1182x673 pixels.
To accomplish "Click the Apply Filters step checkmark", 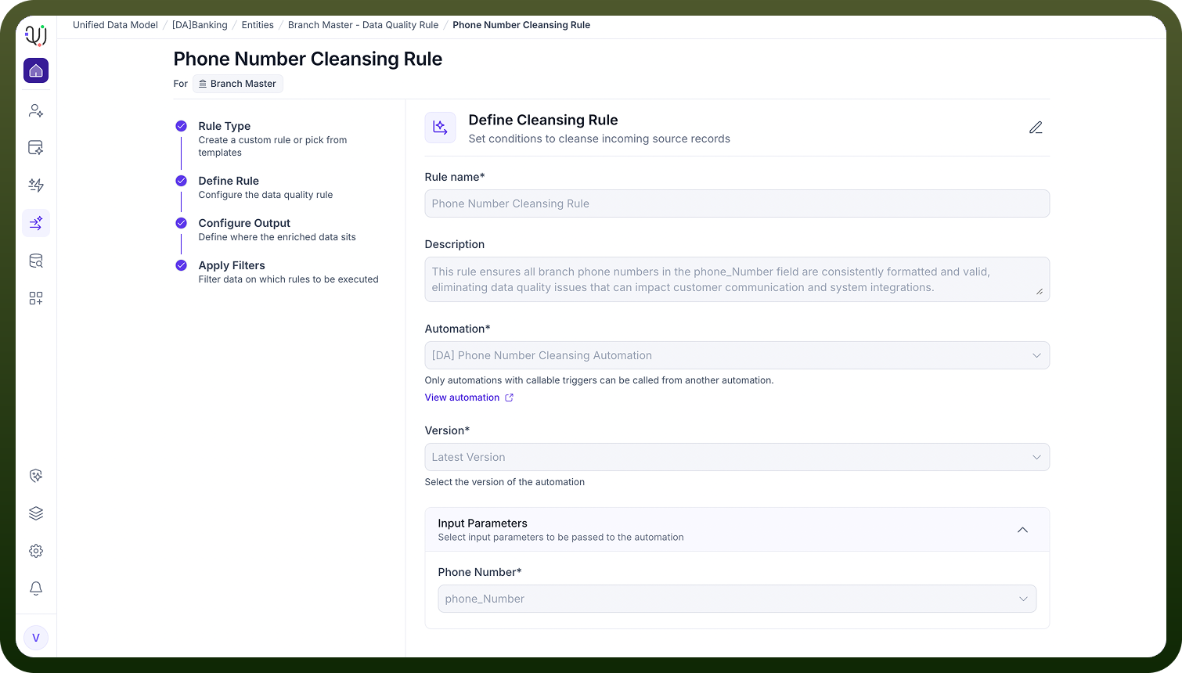I will 181,265.
